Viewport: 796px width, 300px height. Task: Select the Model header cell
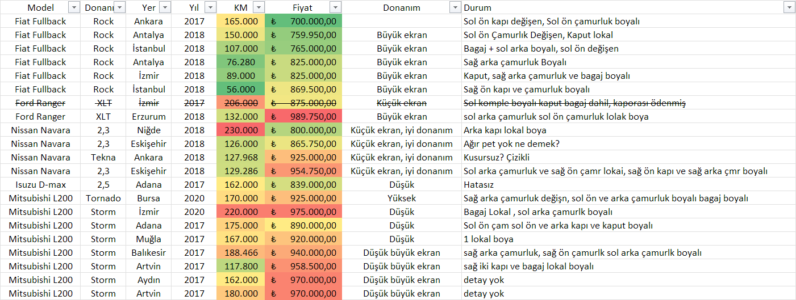pos(41,7)
